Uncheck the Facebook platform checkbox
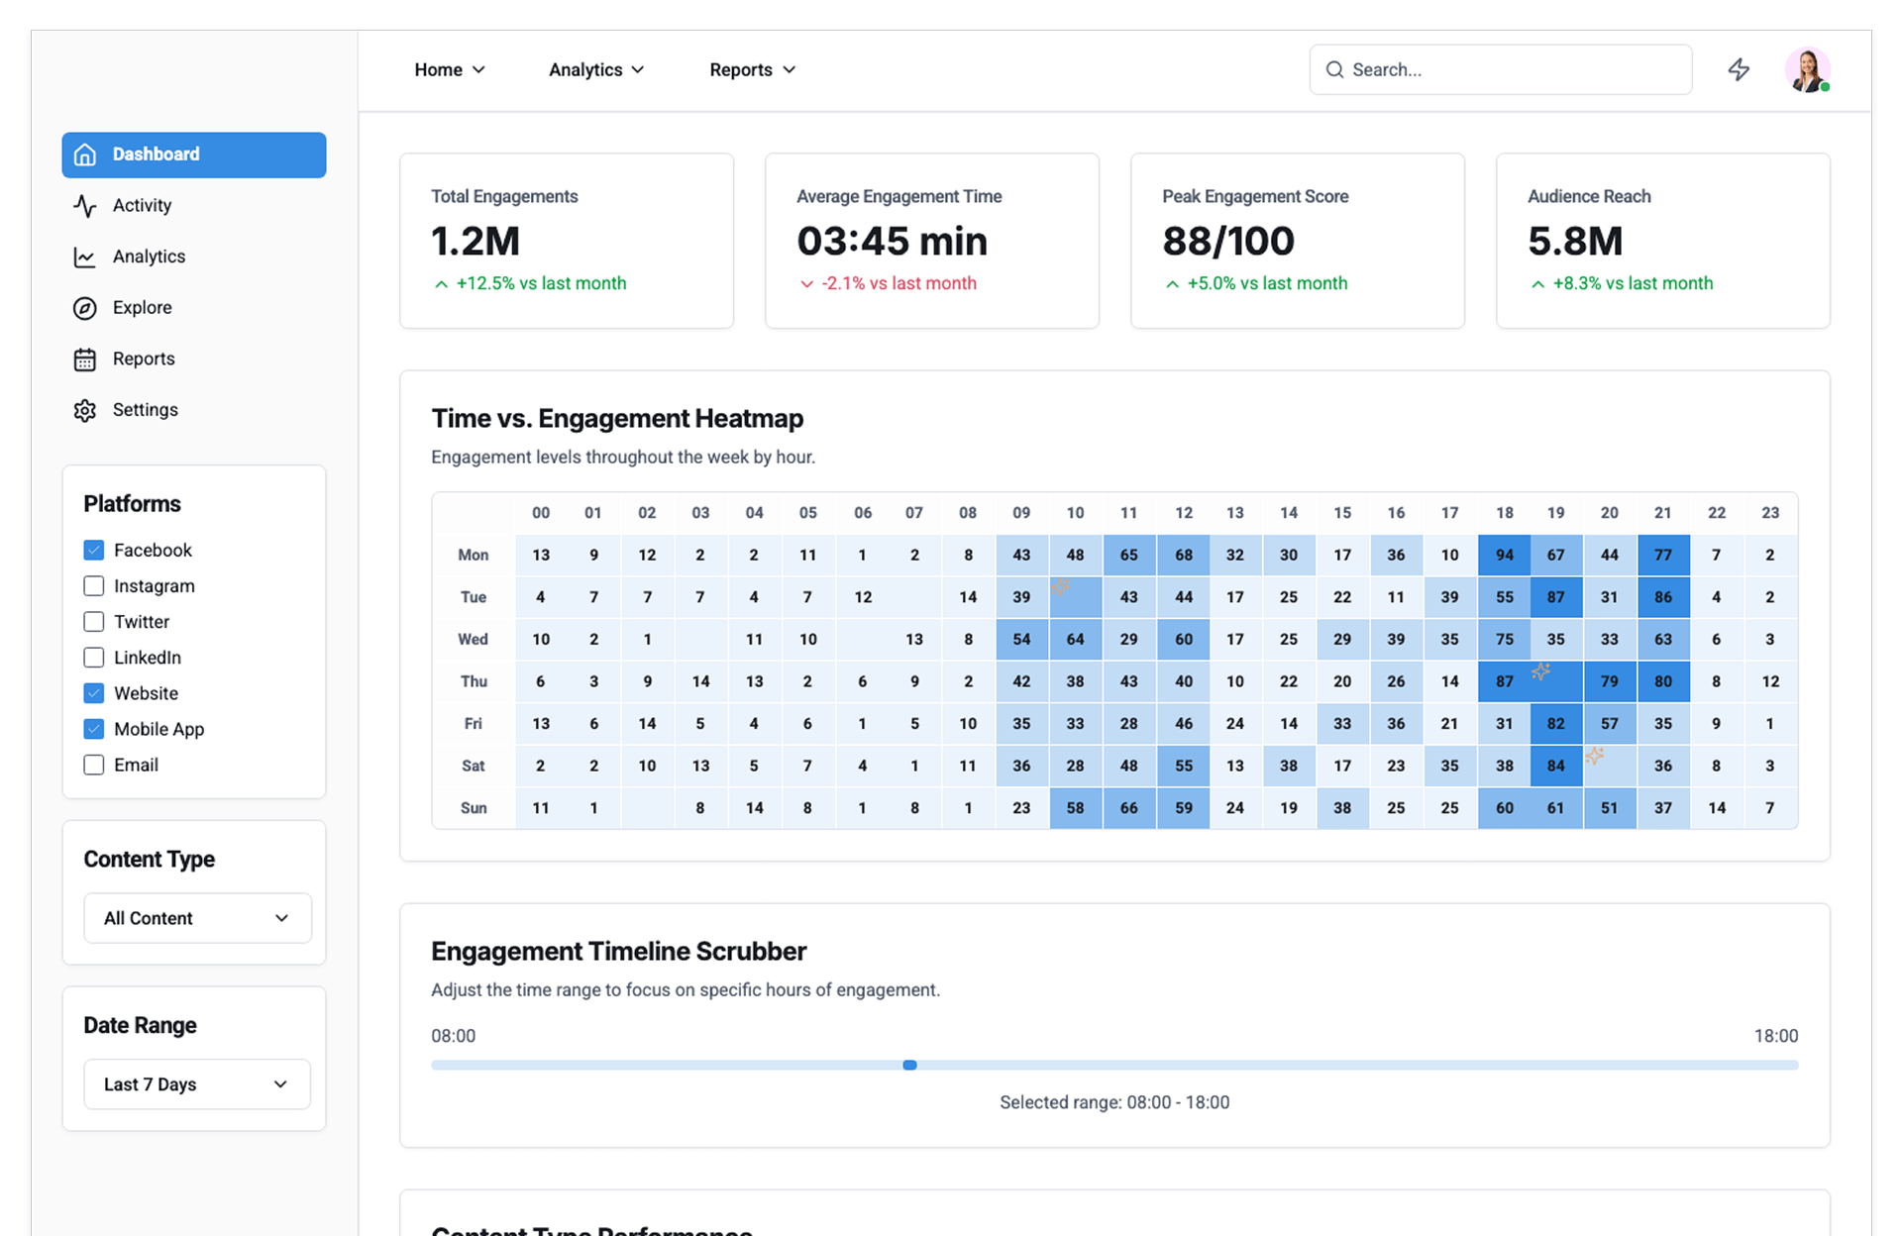Screen dimensions: 1902x1236 [94, 550]
